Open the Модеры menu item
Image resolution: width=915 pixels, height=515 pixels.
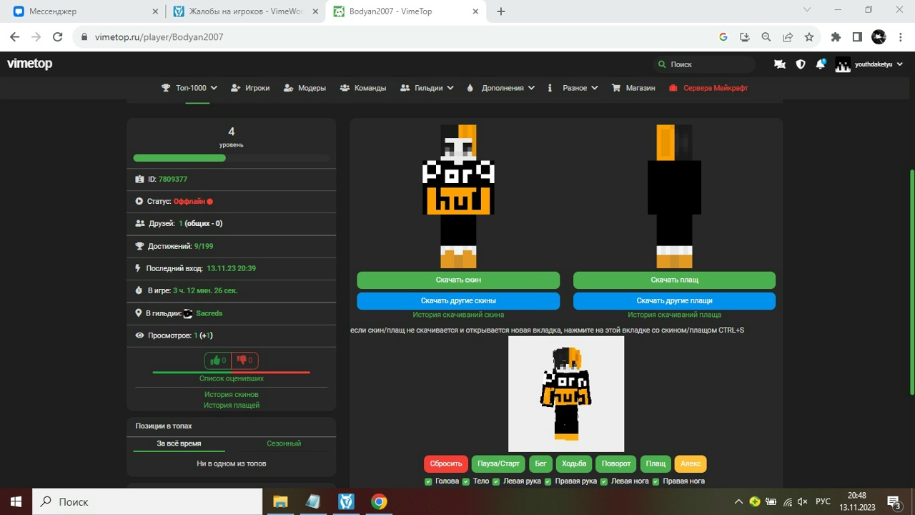305,88
